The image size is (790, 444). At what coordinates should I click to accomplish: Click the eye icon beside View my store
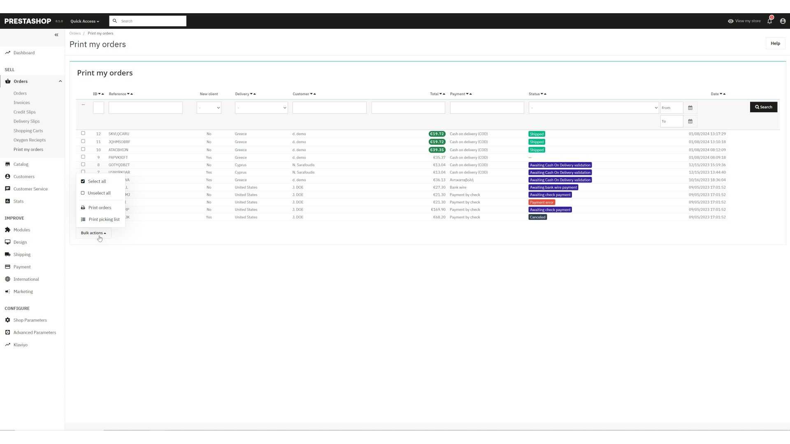[730, 21]
